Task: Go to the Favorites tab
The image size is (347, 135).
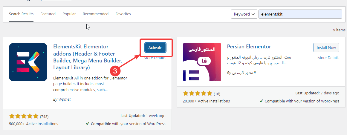Action: point(123,14)
